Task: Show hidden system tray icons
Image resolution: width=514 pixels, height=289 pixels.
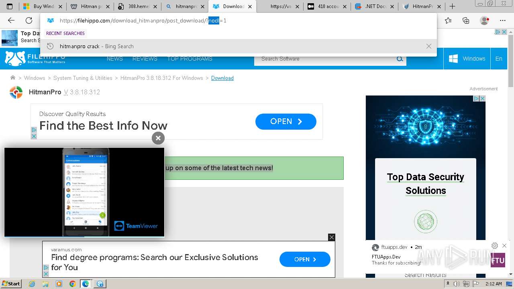Action: (448, 284)
